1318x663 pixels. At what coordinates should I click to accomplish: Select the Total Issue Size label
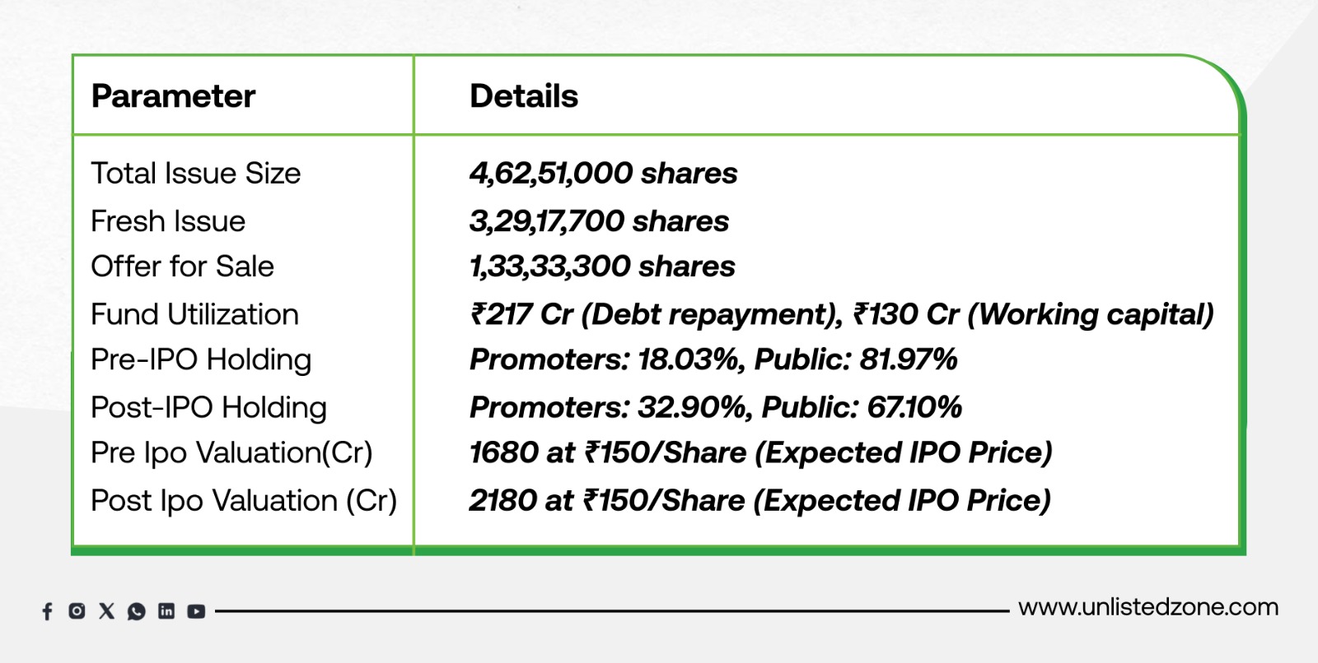[196, 174]
